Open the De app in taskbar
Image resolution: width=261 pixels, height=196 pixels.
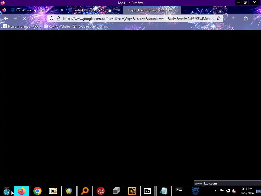coord(132,191)
